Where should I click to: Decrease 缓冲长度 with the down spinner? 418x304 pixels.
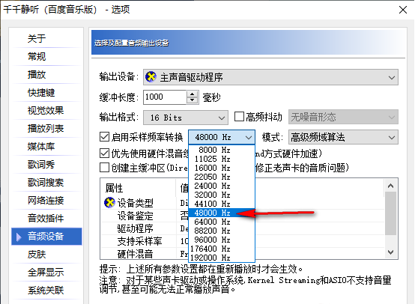click(193, 100)
